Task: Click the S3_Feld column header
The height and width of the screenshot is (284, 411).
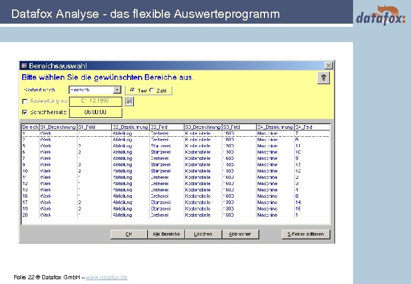Action: tap(239, 127)
